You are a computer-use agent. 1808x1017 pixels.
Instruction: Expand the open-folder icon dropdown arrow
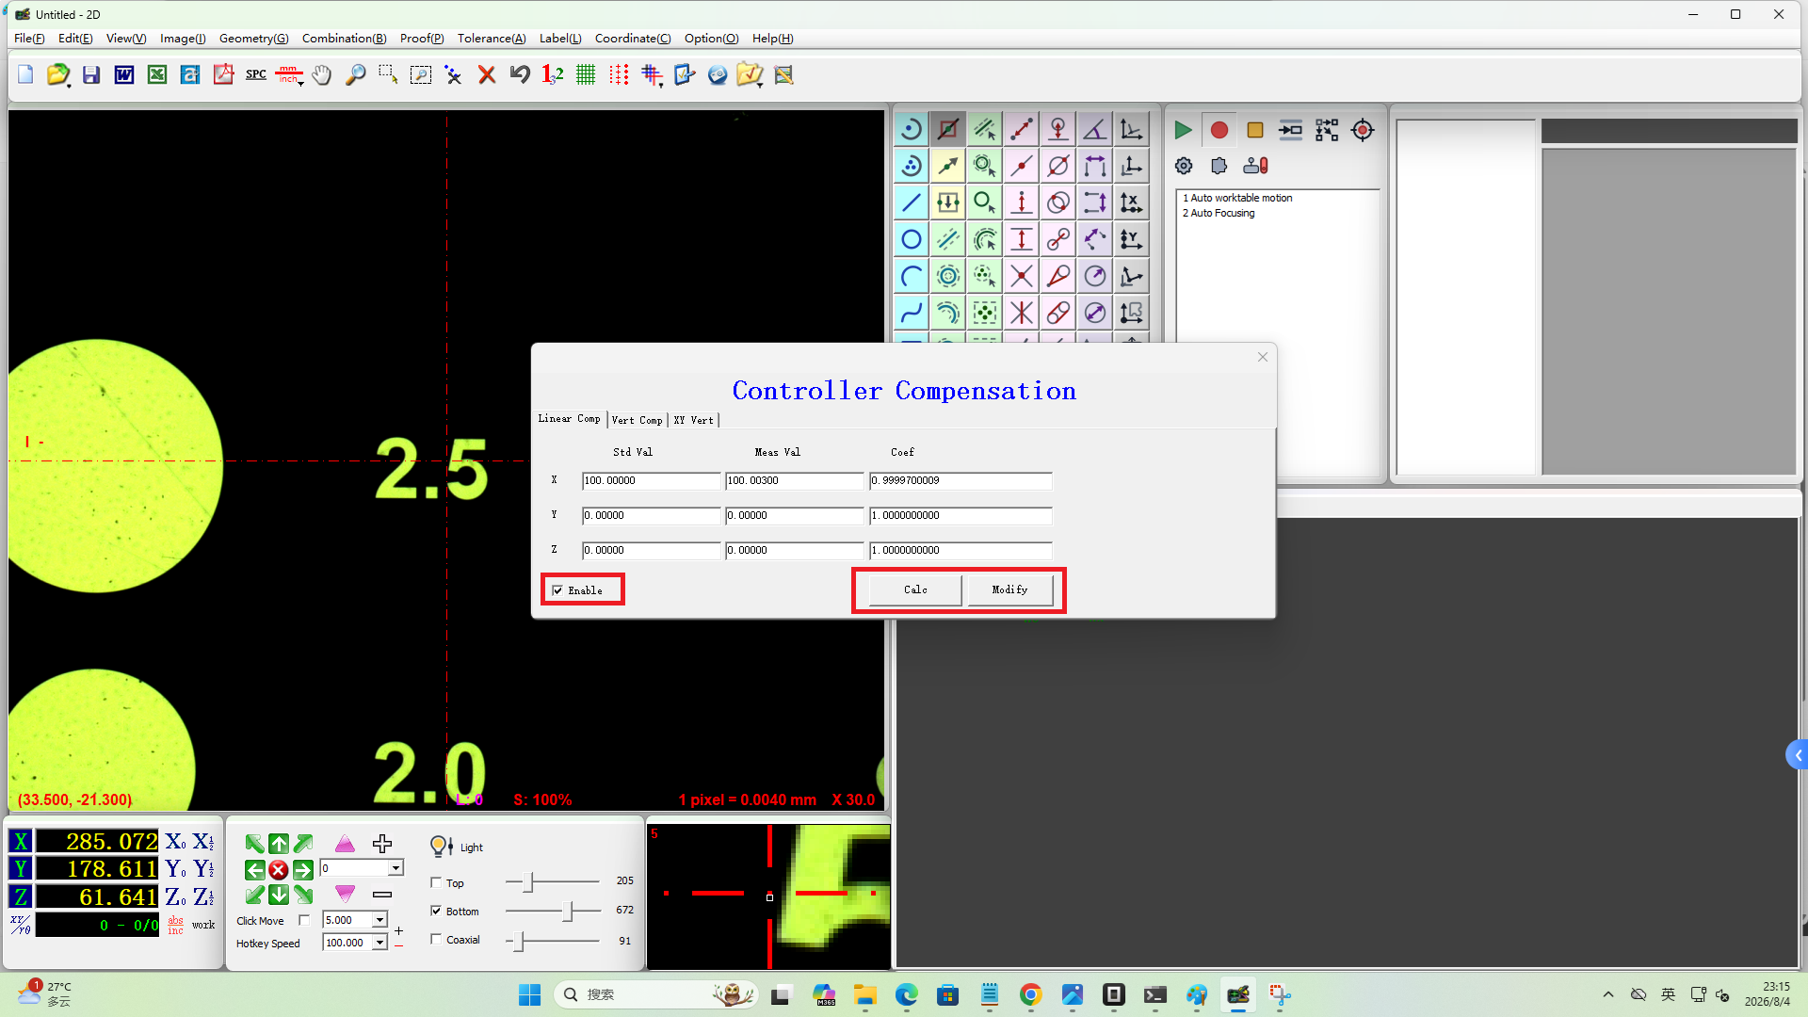[69, 84]
